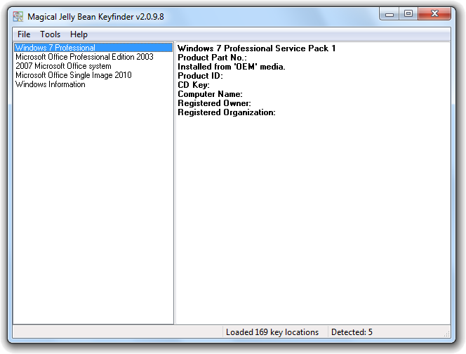Click the resize grip in status bar corner
The height and width of the screenshot is (354, 466).
point(446,334)
